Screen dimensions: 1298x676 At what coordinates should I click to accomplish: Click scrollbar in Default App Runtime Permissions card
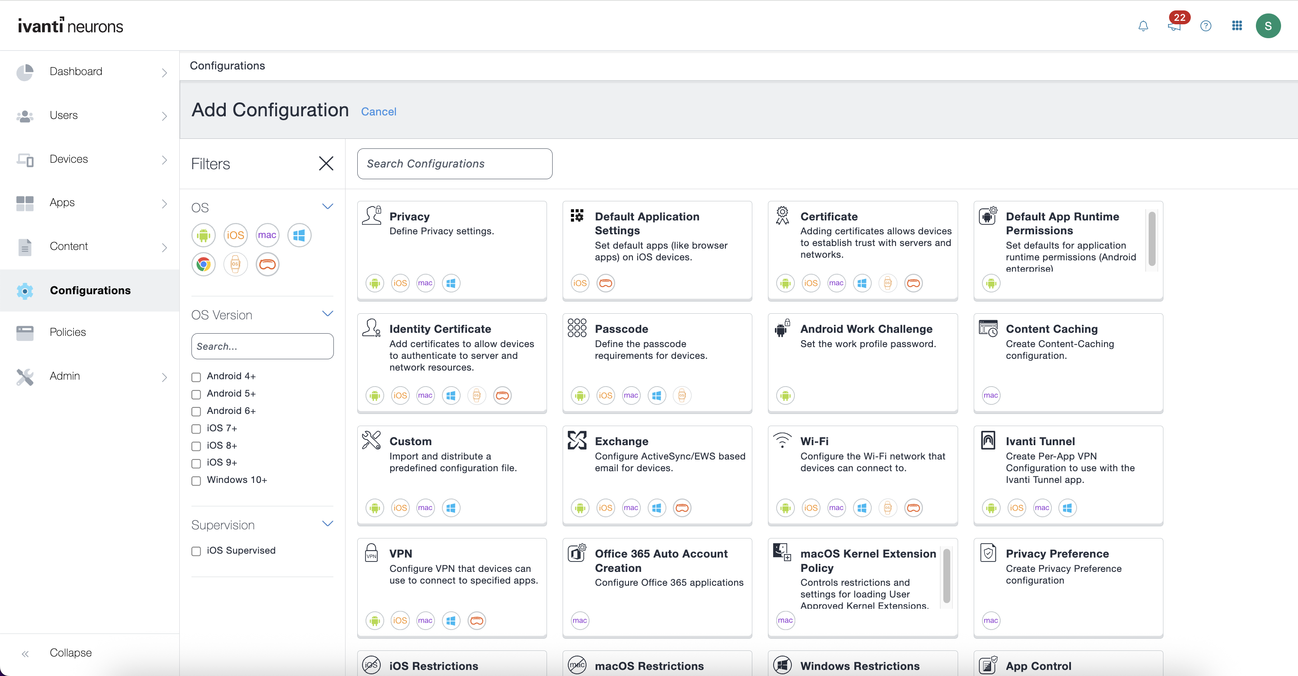pyautogui.click(x=1152, y=238)
